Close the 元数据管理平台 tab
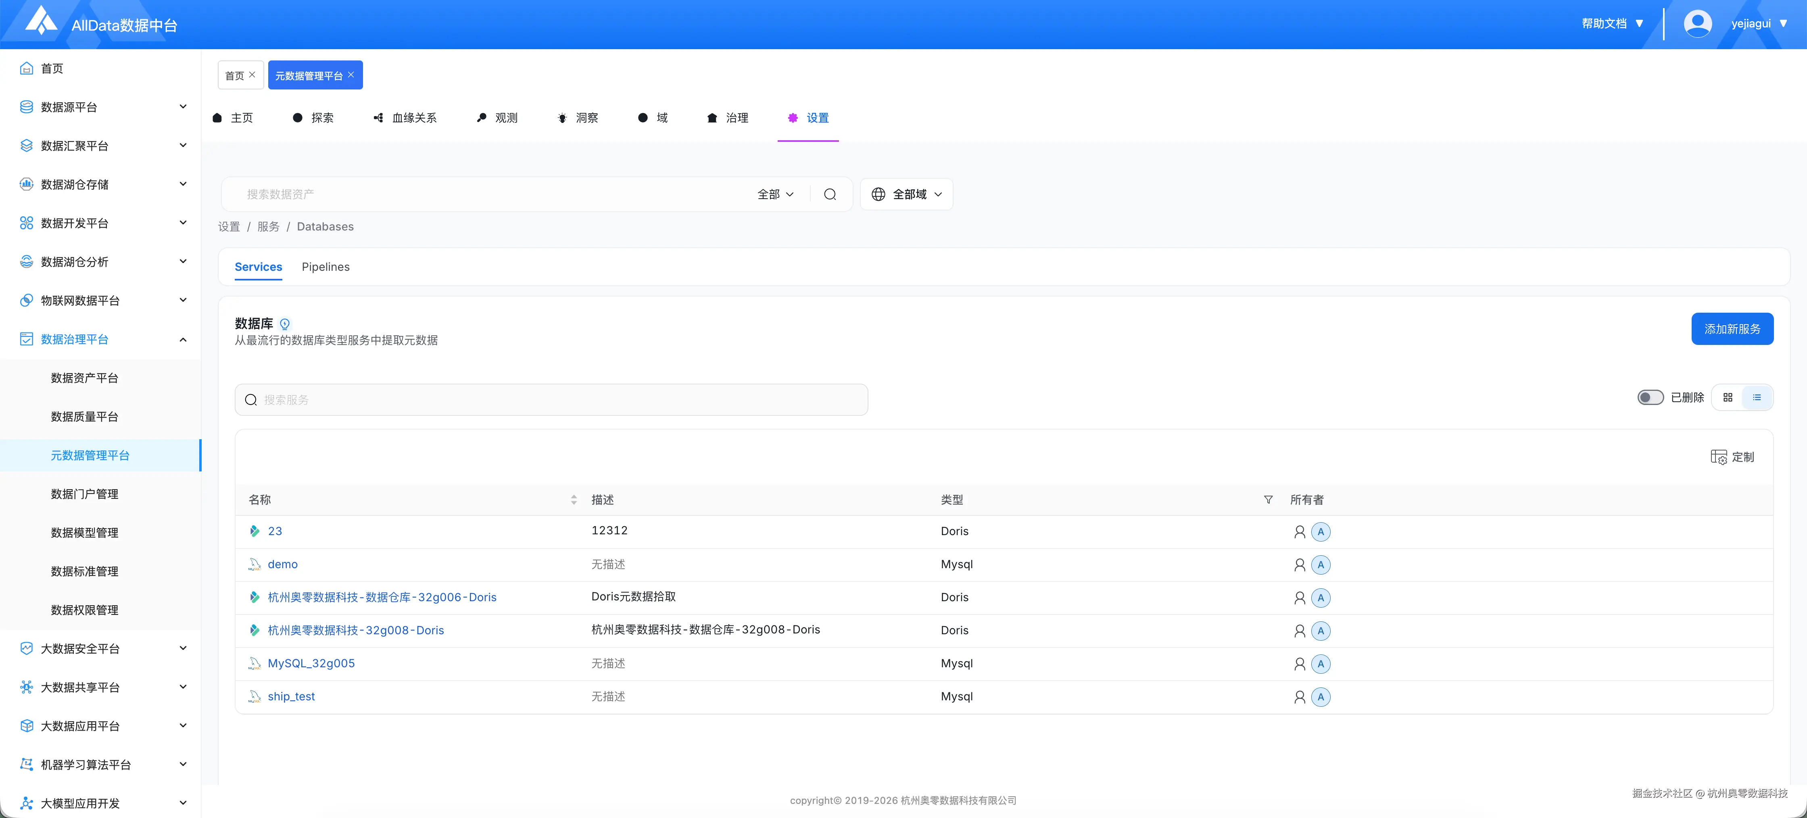 pyautogui.click(x=351, y=74)
